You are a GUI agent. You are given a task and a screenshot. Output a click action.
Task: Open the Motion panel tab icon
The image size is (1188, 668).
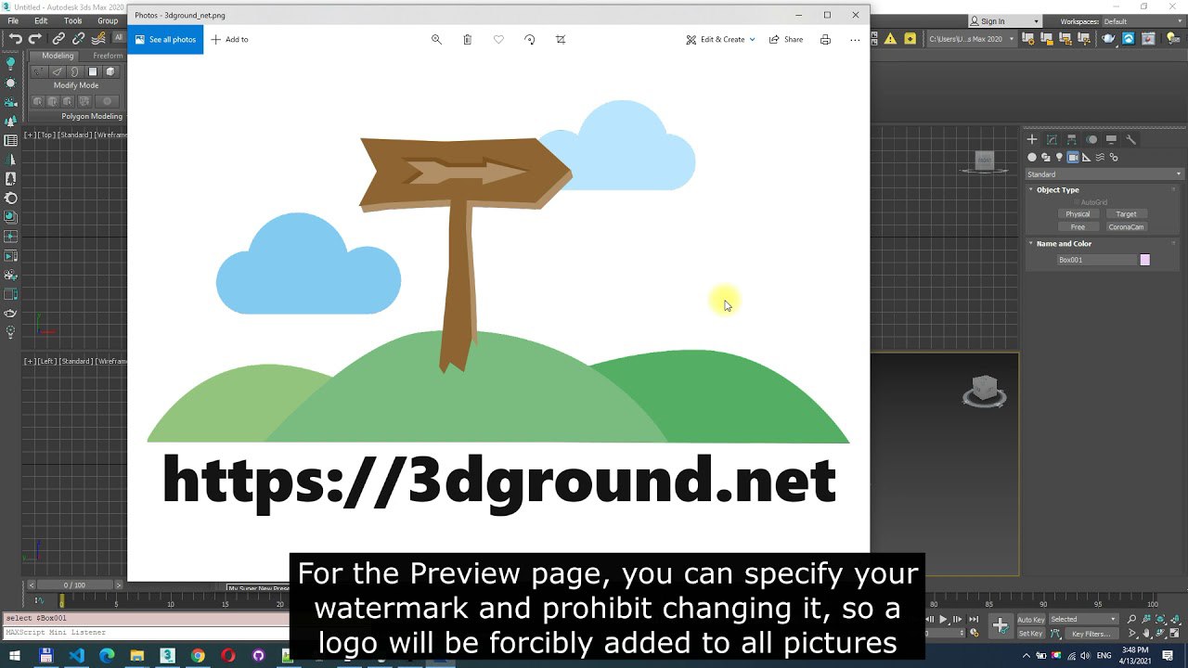click(1091, 140)
